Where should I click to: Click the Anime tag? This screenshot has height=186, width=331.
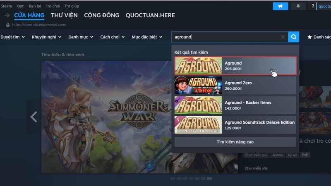point(277,155)
